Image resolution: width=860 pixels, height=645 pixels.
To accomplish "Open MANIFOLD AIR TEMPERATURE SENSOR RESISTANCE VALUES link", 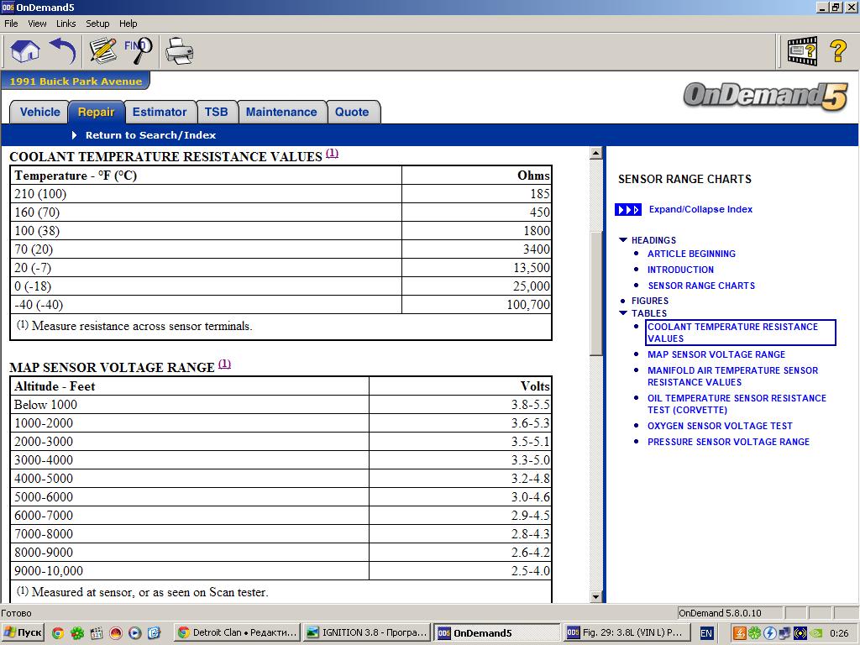I will [732, 376].
